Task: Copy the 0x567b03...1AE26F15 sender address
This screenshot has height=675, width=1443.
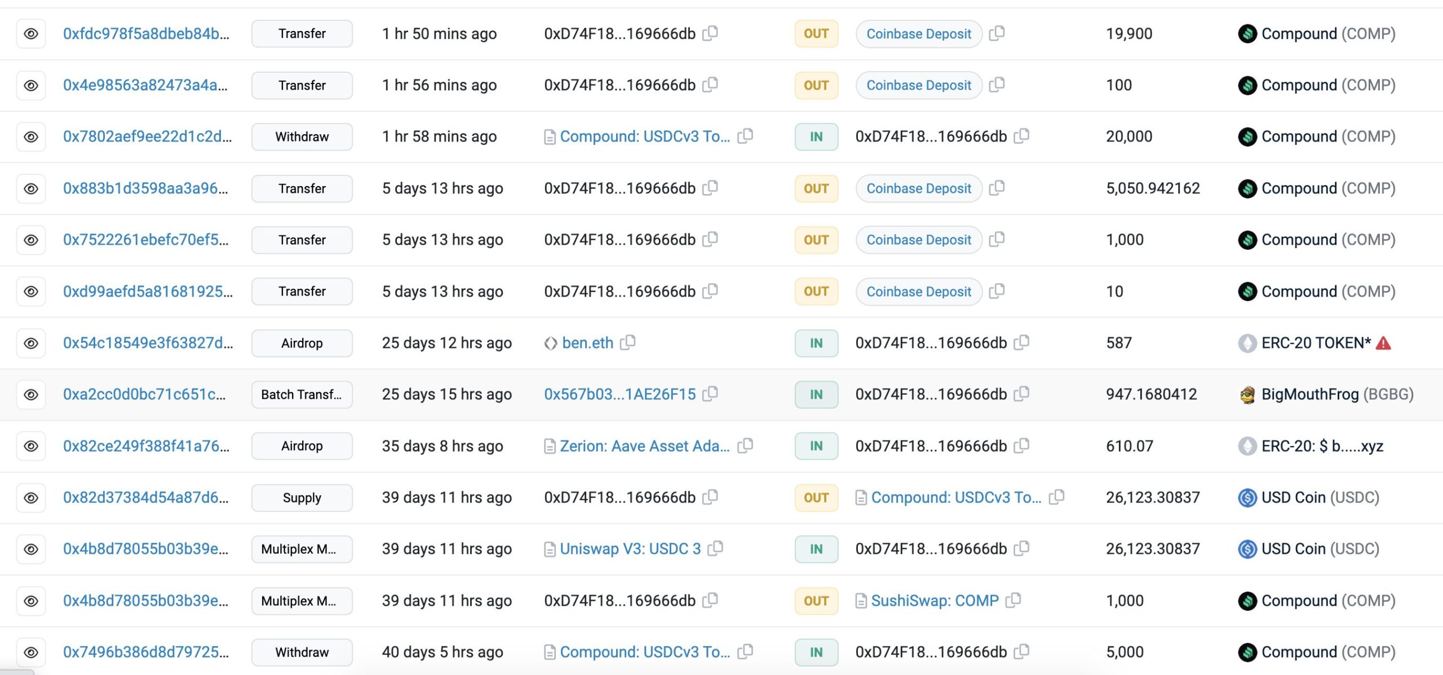Action: click(x=711, y=394)
